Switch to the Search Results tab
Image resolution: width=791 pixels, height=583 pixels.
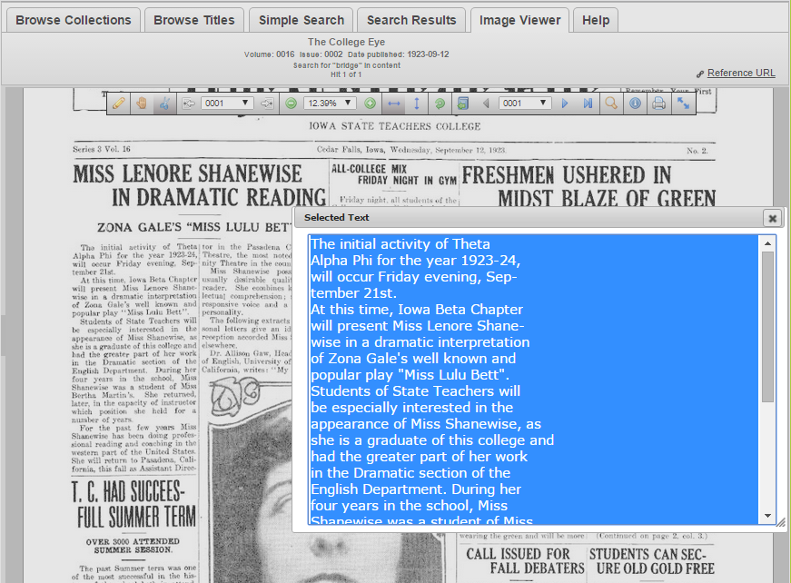coord(411,20)
